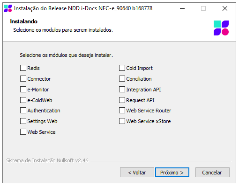The width and height of the screenshot is (239, 187).
Task: Check the Settings Web option
Action: pos(23,121)
